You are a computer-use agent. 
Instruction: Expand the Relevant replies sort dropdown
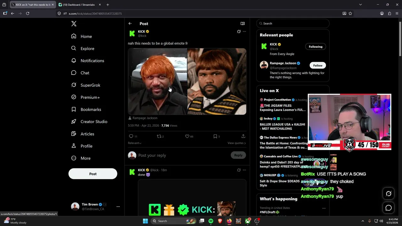[134, 143]
